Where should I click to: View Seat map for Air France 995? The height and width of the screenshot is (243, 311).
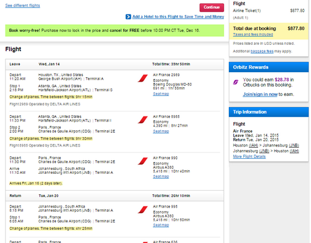(161, 225)
